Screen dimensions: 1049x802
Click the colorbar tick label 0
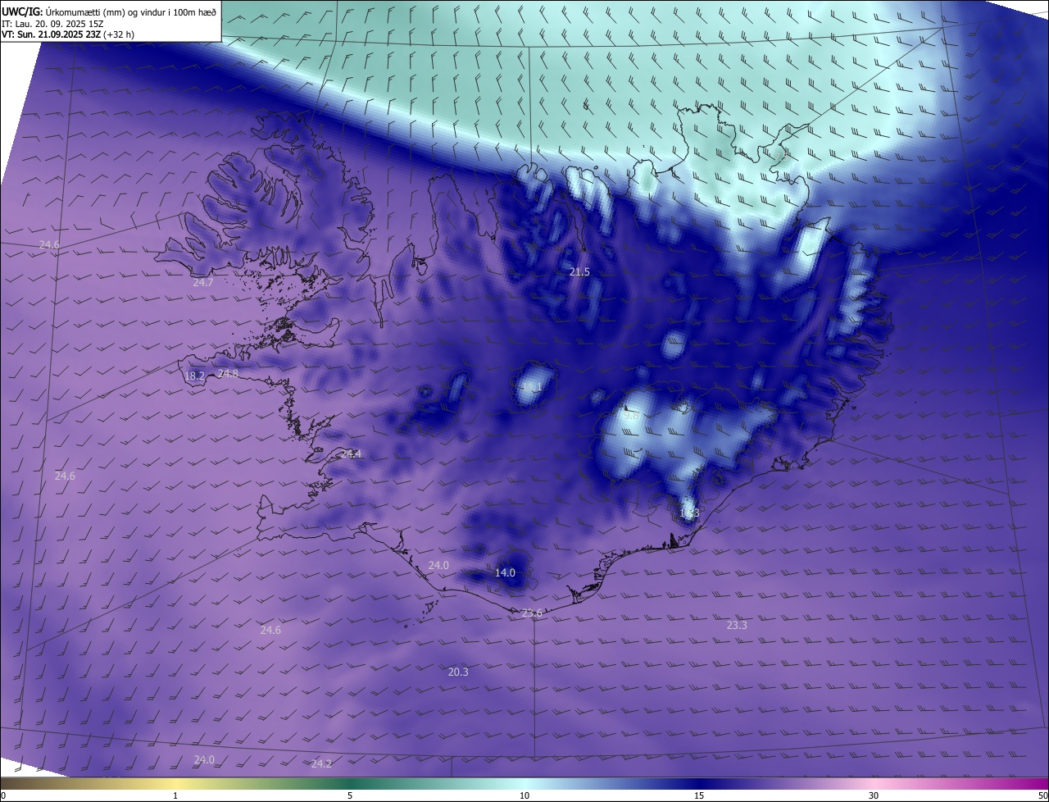(x=3, y=795)
